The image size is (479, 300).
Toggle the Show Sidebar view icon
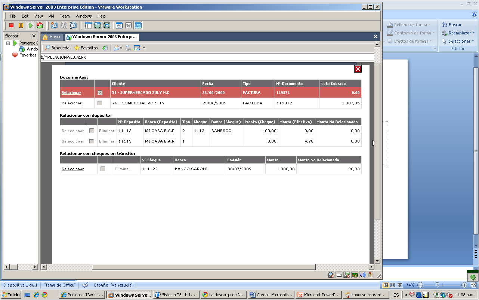click(x=89, y=25)
